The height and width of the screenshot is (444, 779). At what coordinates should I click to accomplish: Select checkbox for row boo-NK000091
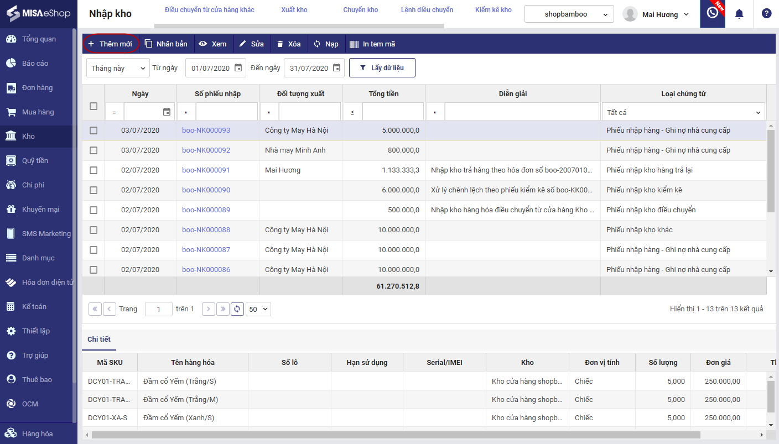[94, 170]
